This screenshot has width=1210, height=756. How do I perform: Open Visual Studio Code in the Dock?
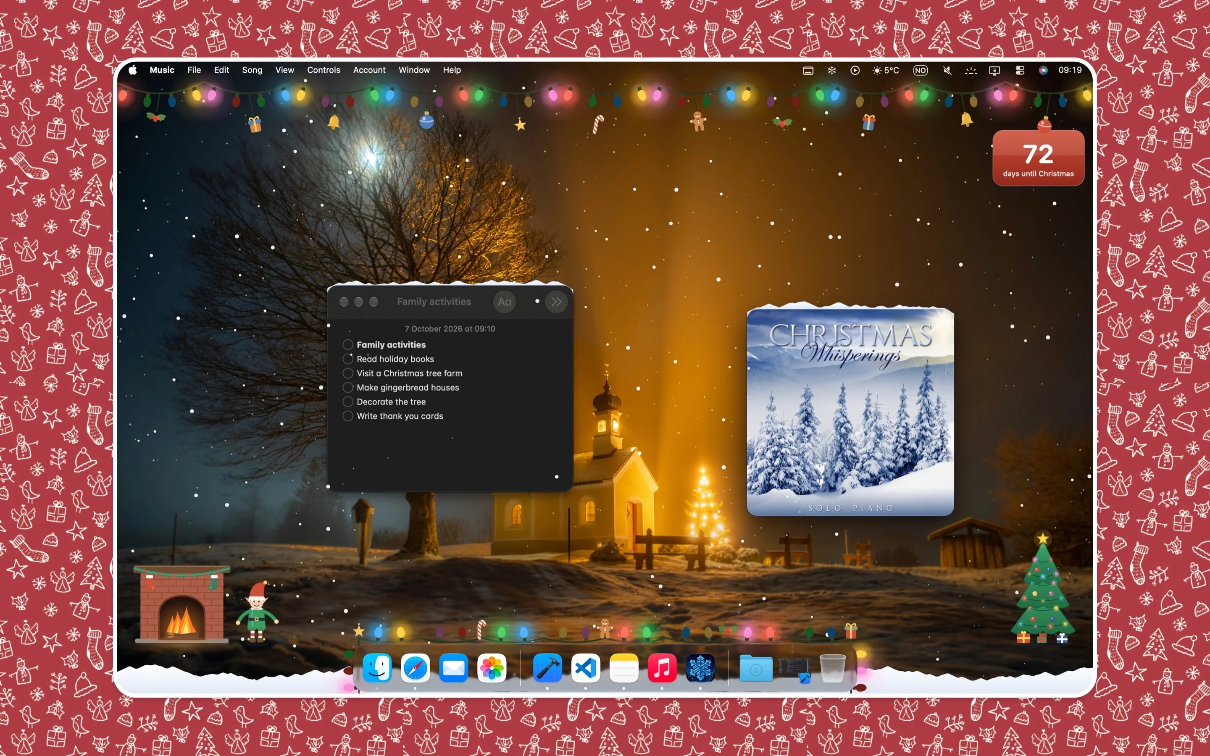click(x=586, y=668)
